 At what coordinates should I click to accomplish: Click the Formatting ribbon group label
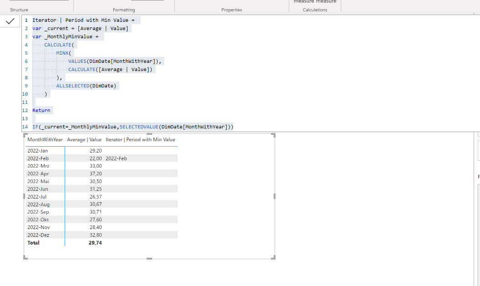[124, 10]
